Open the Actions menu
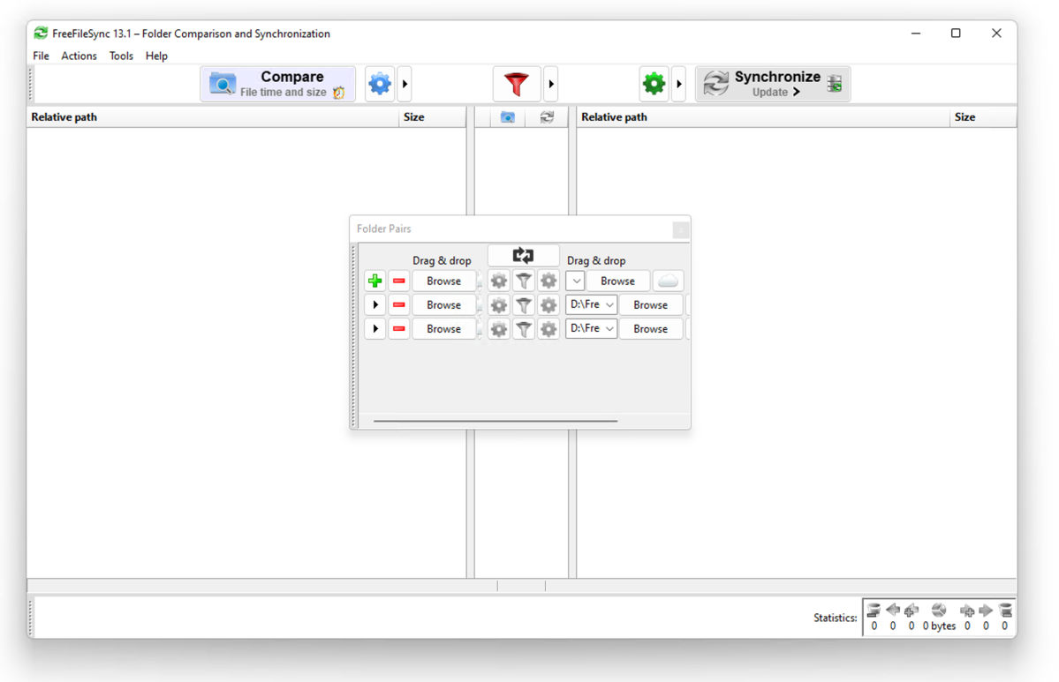 [x=79, y=56]
